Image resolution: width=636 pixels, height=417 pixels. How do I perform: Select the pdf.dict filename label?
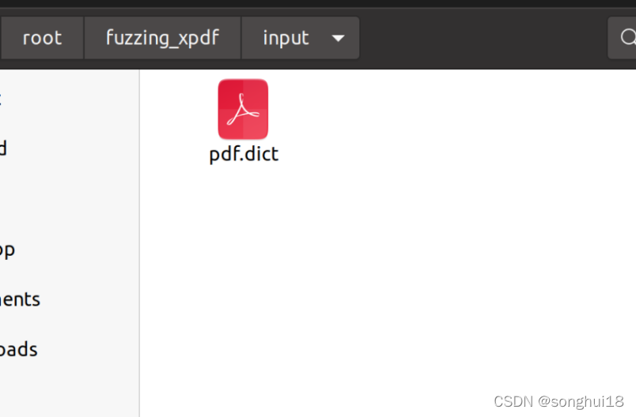point(244,154)
